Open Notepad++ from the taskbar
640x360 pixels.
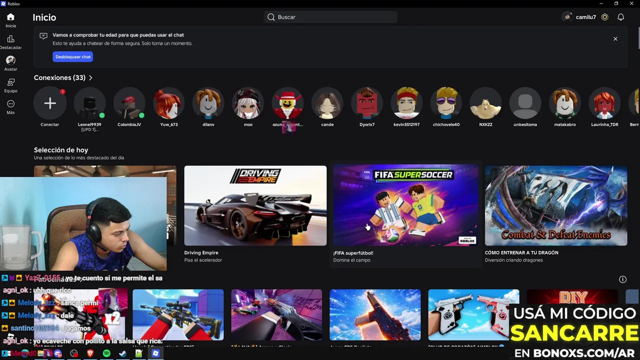138,353
